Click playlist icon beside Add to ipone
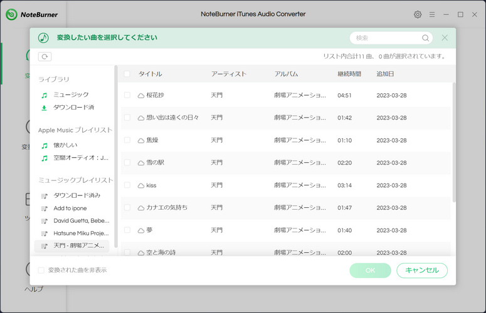 [45, 208]
